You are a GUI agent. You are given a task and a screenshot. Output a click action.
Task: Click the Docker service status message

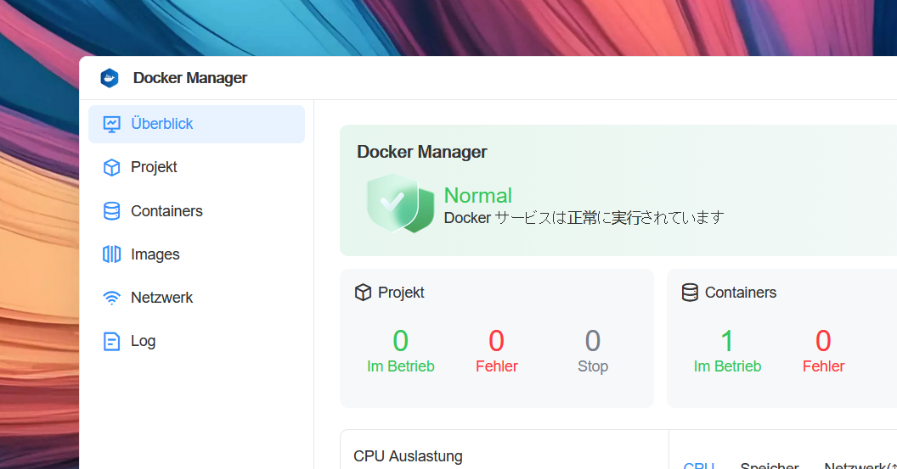tap(584, 218)
